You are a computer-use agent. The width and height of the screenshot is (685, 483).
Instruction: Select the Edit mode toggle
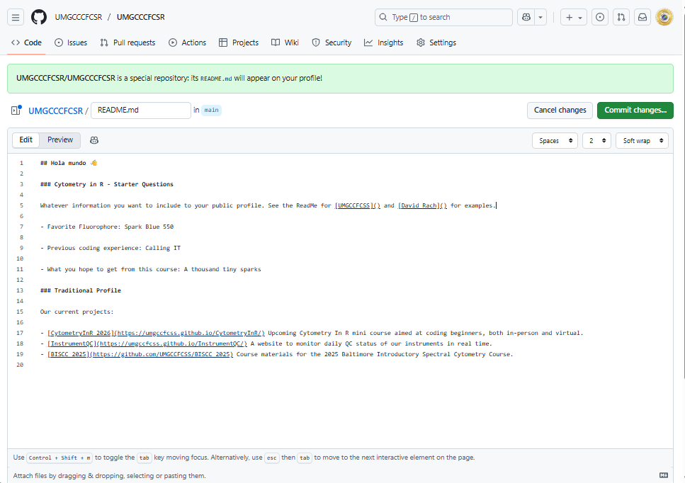pyautogui.click(x=26, y=140)
